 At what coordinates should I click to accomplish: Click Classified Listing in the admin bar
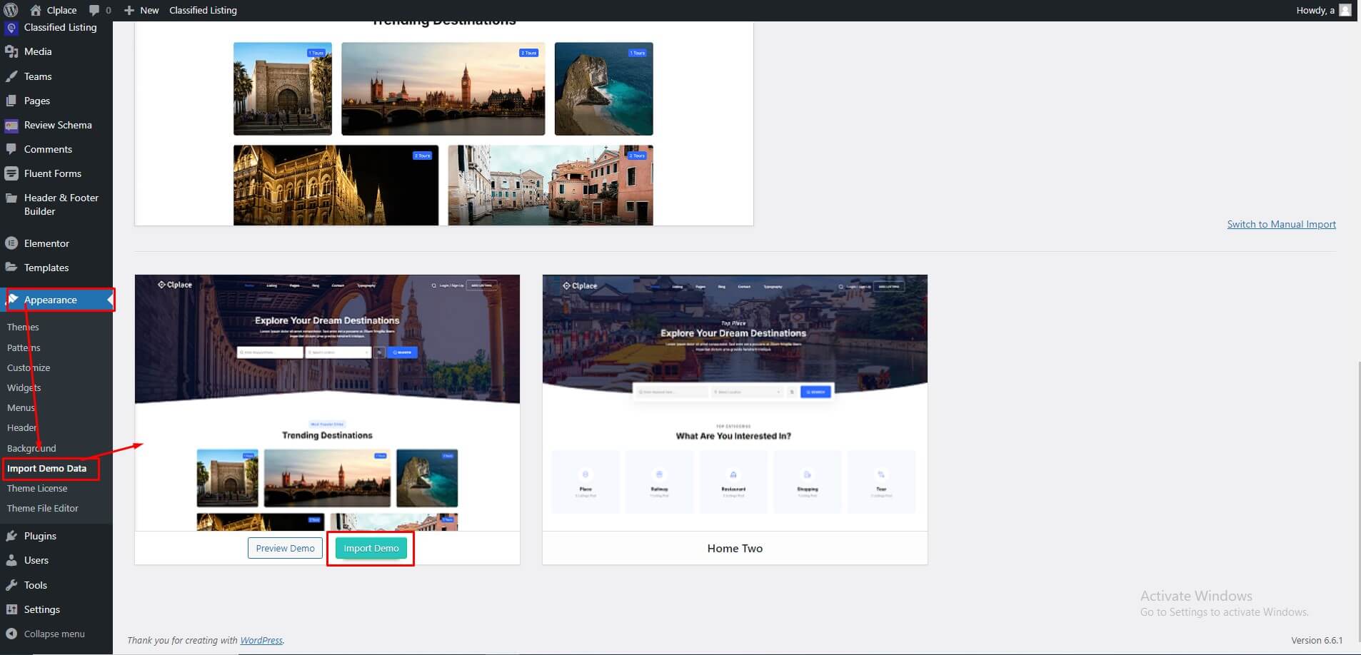203,10
